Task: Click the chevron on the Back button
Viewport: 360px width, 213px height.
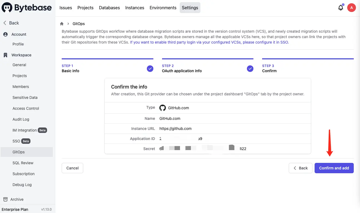Action: [295, 168]
